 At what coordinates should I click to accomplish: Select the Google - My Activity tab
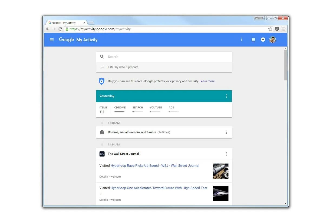pos(66,23)
